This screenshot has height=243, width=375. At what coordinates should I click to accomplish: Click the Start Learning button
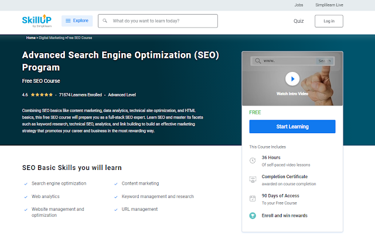(x=292, y=126)
